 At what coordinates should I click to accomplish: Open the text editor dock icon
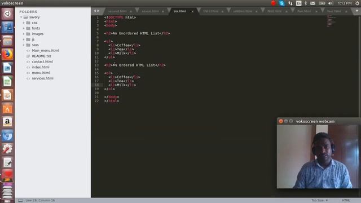[x=7, y=162]
